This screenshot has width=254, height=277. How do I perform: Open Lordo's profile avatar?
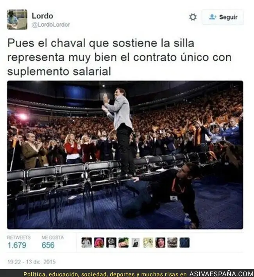click(x=17, y=20)
